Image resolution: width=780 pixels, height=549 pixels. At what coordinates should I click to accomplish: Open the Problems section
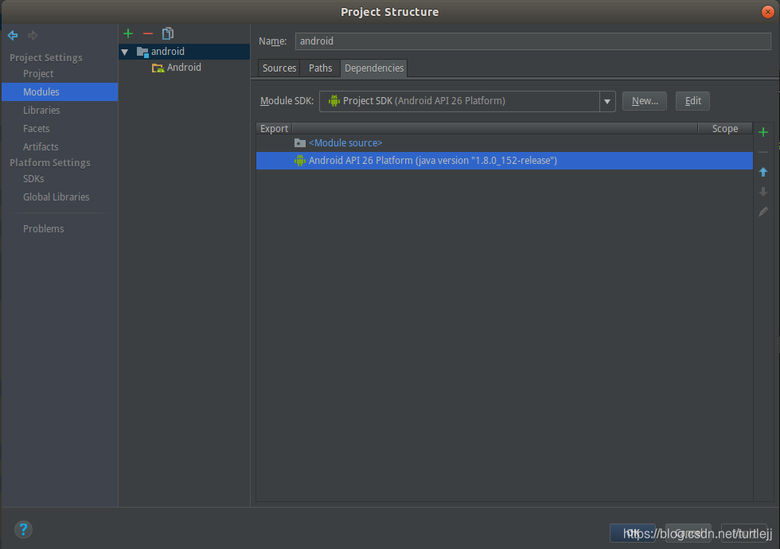pos(43,229)
